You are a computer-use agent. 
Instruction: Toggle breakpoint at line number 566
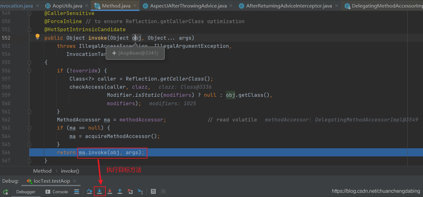coord(6,152)
